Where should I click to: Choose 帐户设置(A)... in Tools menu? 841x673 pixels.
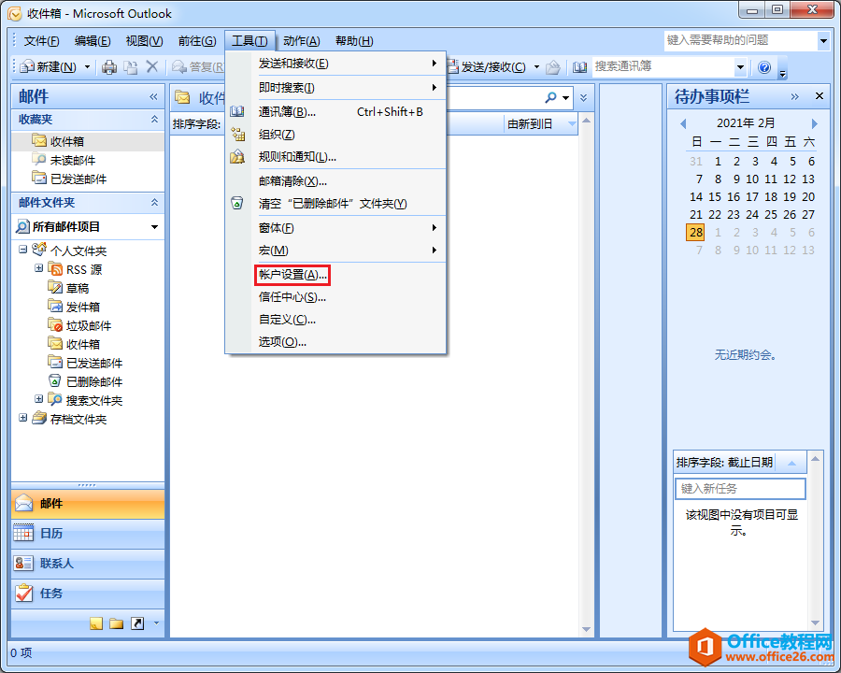coord(292,275)
